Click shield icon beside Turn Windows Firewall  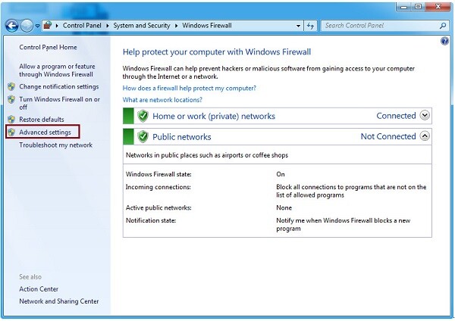[11, 99]
